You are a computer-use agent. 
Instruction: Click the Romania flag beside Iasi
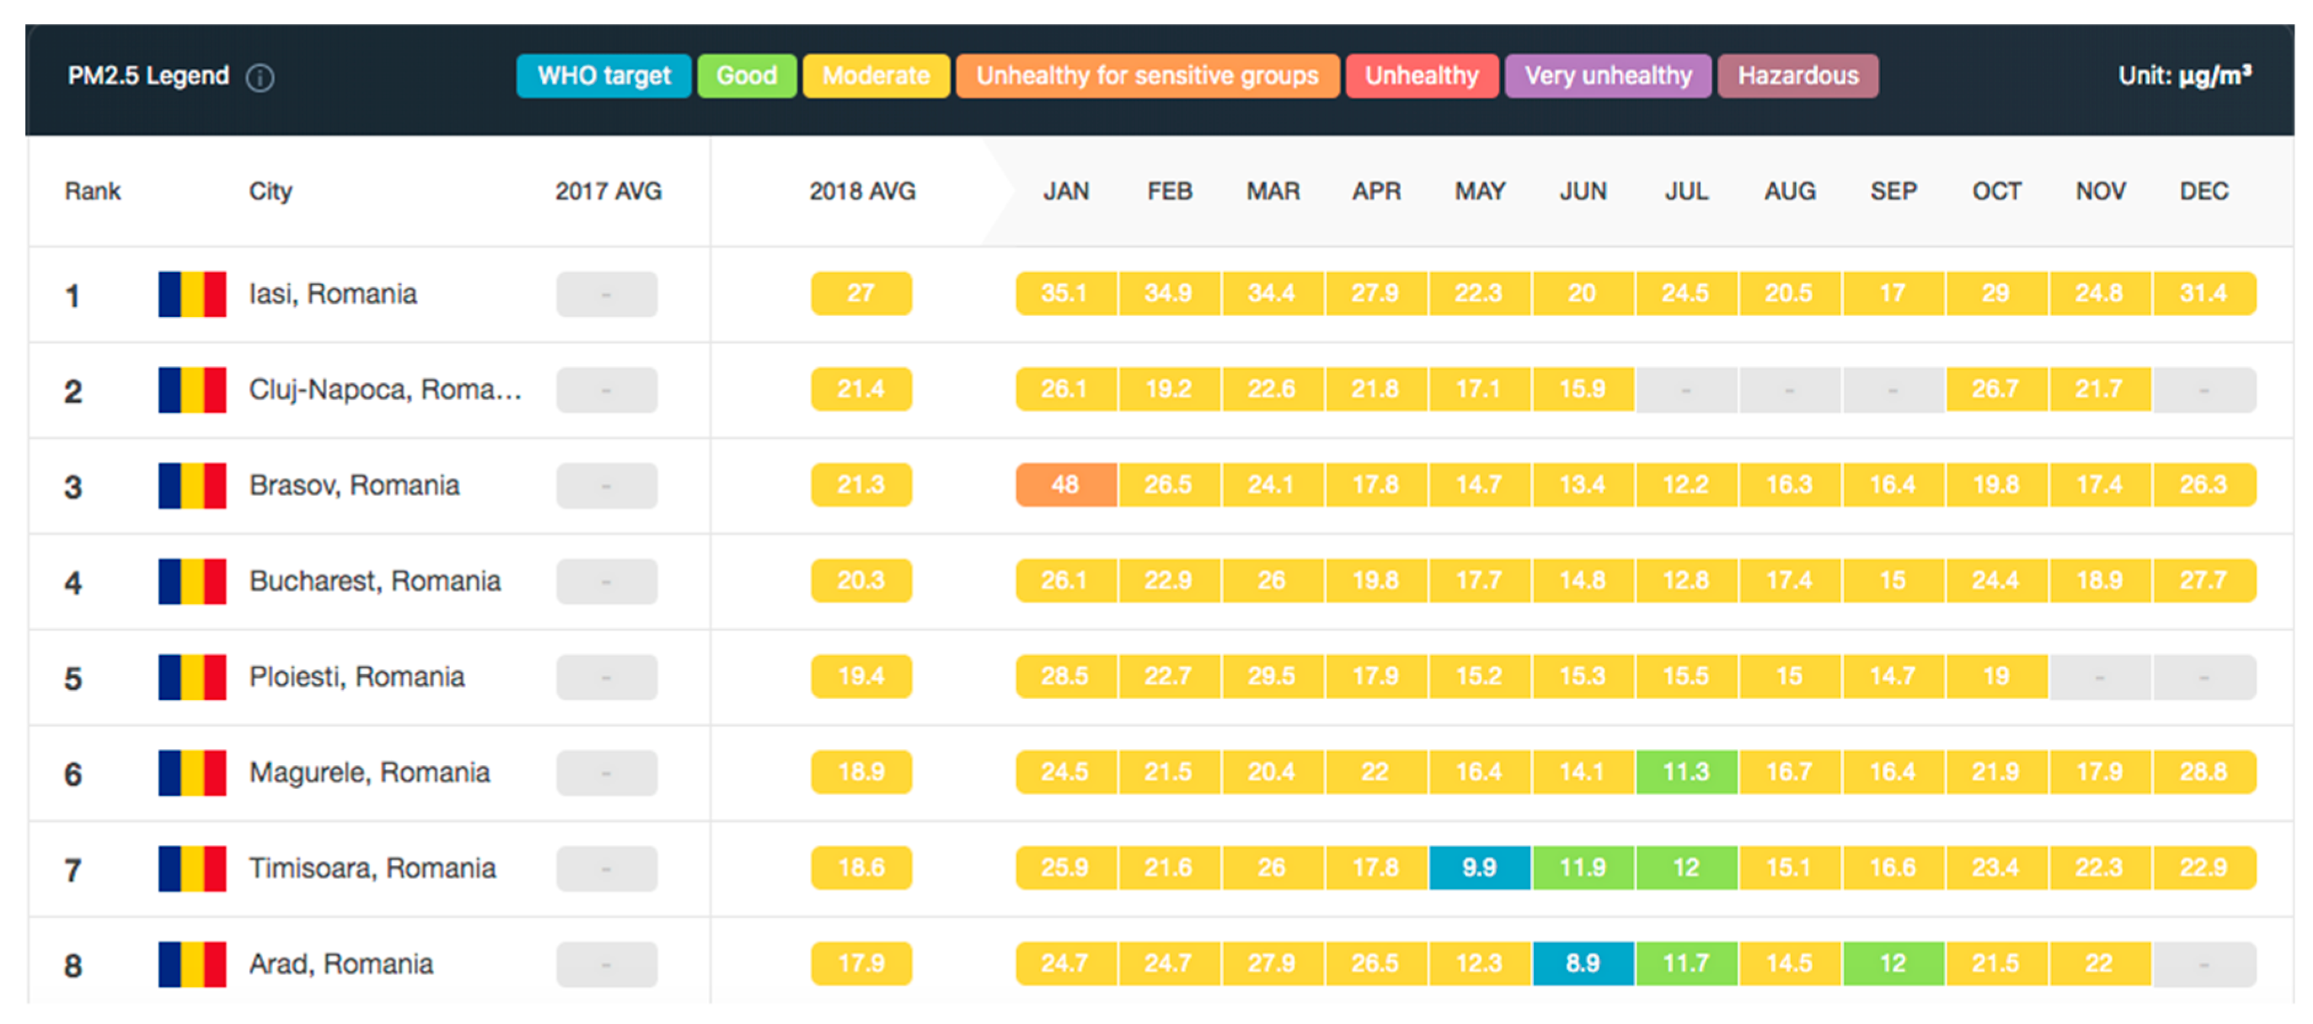[x=192, y=294]
